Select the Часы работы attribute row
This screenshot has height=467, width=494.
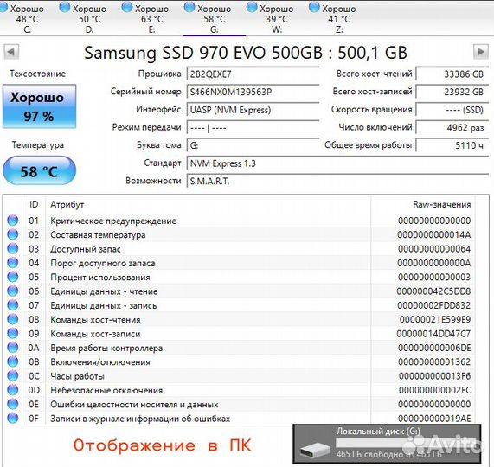click(240, 376)
